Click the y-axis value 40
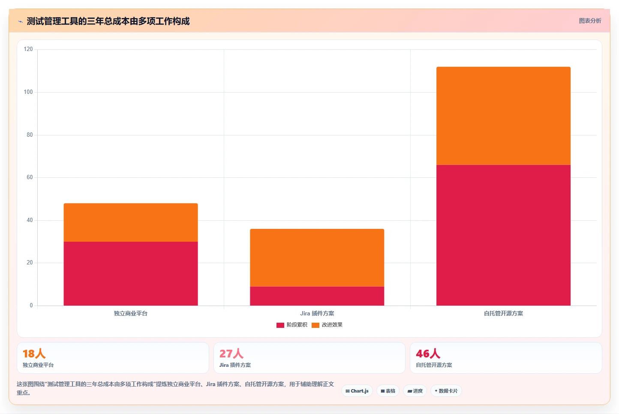This screenshot has height=414, width=619. click(x=30, y=220)
